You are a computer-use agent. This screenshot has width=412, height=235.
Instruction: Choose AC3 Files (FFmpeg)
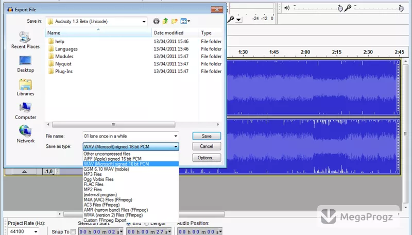coord(131,205)
